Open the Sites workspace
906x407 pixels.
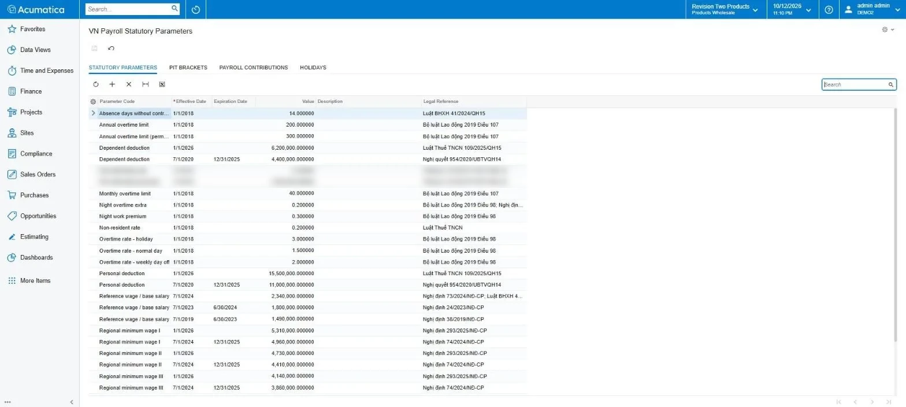coord(27,133)
